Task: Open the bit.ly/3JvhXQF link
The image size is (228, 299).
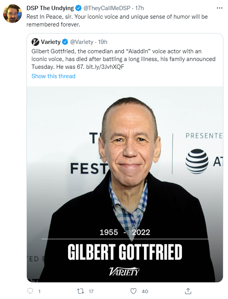Action: pyautogui.click(x=105, y=67)
